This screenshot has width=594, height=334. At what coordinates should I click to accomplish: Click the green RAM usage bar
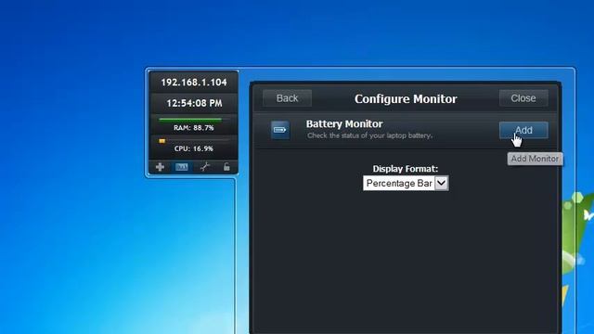tap(190, 120)
